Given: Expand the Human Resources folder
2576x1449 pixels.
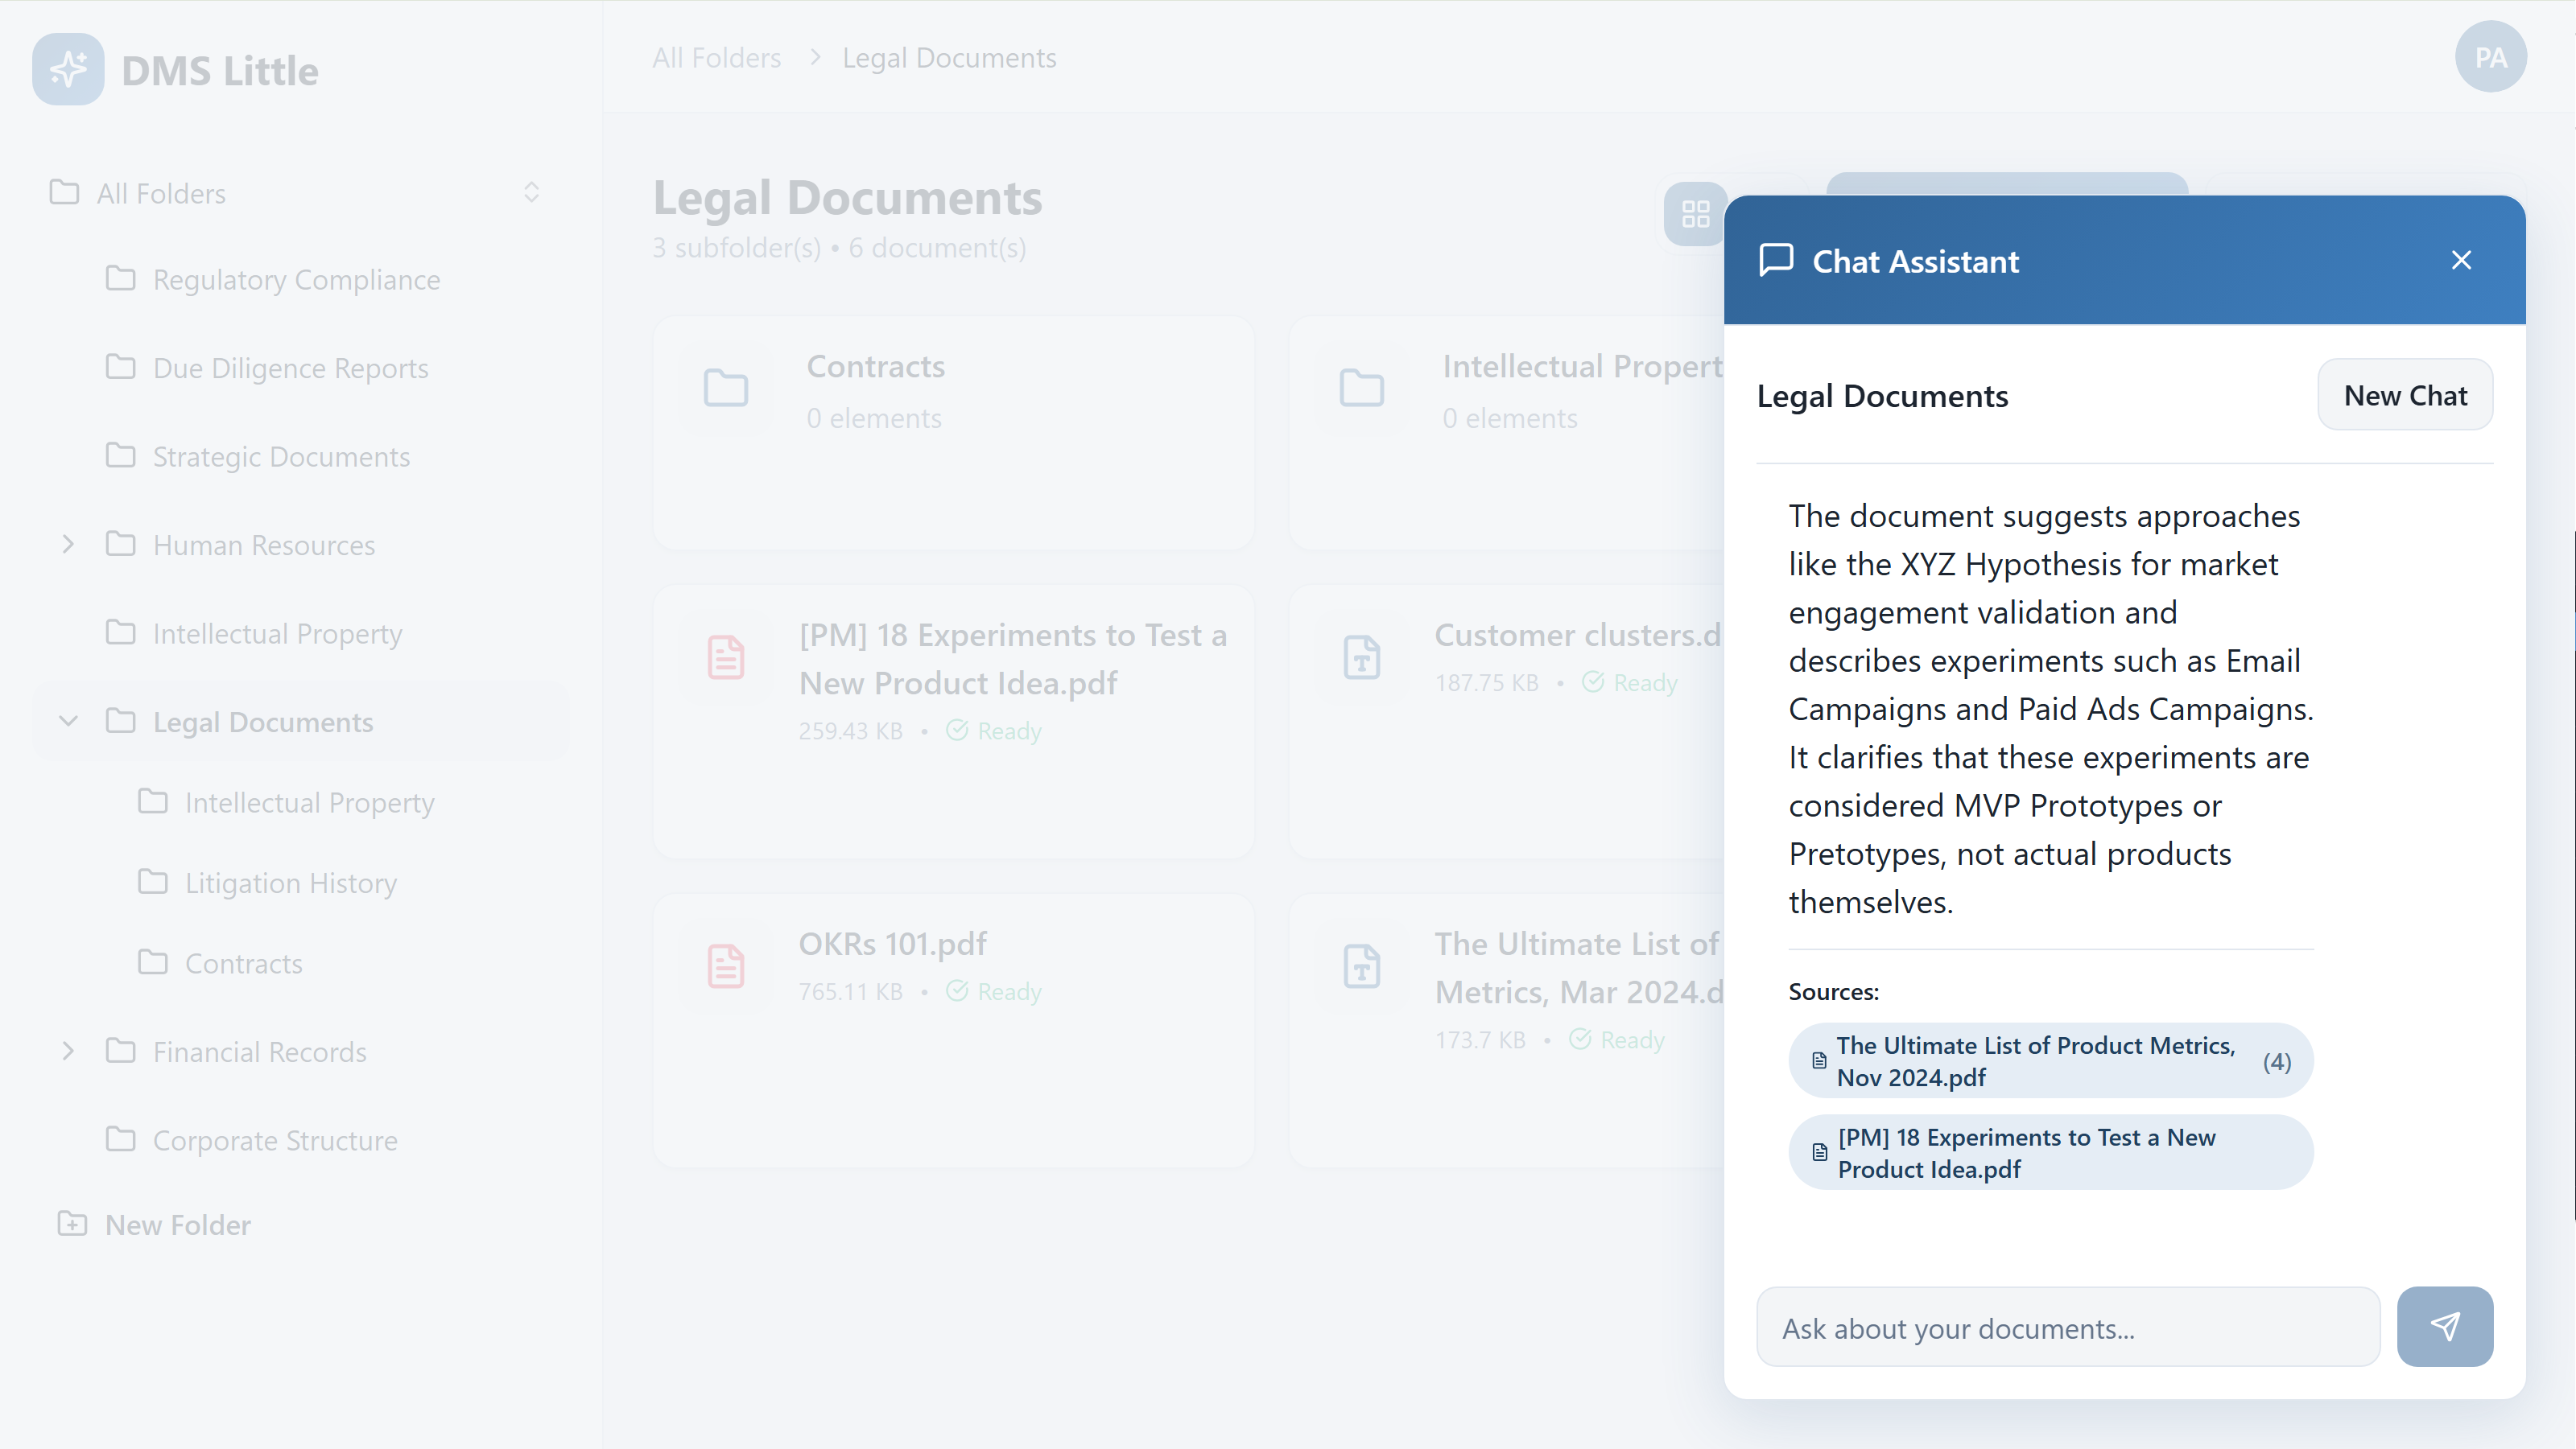Looking at the screenshot, I should tap(68, 545).
